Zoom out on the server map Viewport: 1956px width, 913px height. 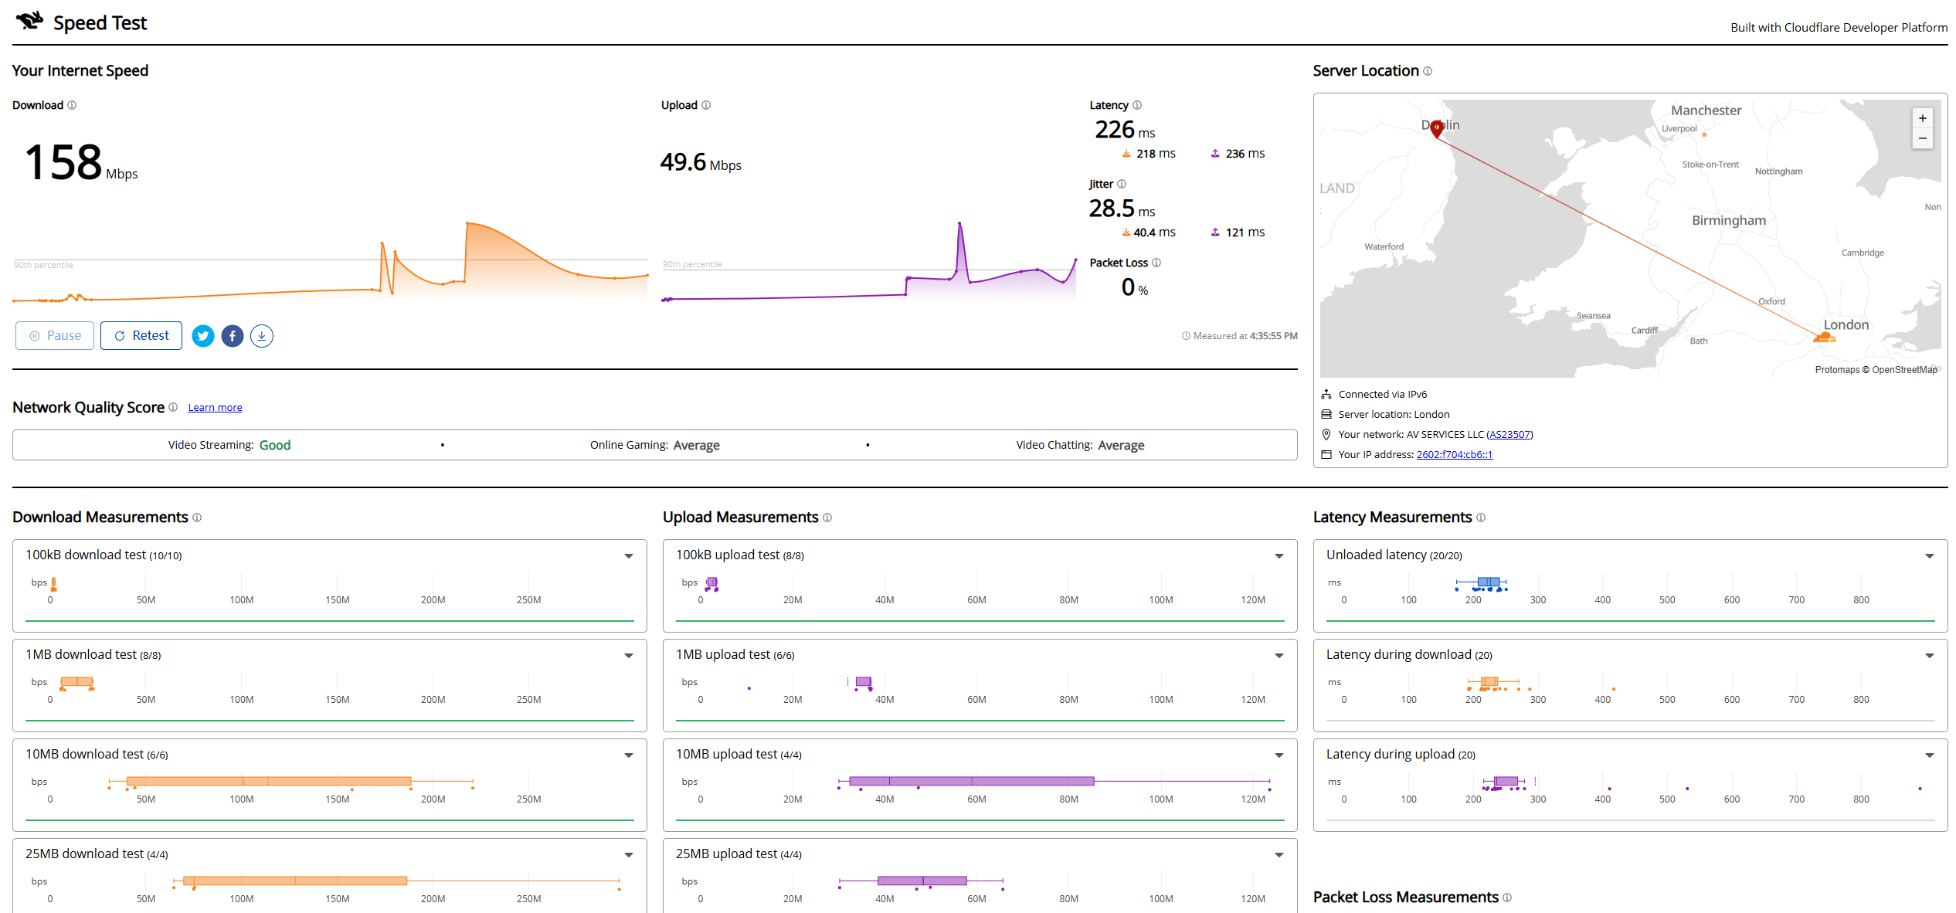click(1923, 139)
